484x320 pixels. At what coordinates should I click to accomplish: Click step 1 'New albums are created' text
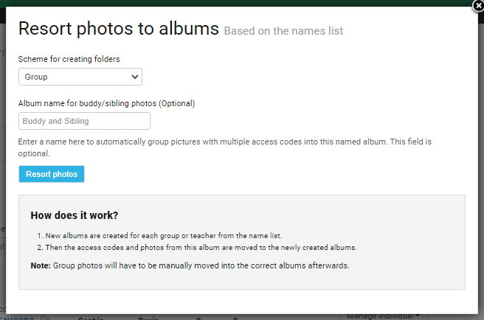(x=164, y=236)
